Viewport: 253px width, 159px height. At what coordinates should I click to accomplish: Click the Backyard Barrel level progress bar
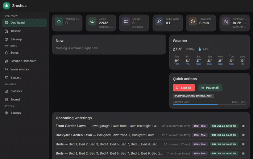(x=209, y=105)
